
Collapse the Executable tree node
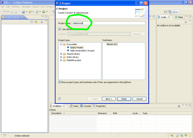[x=61, y=44]
